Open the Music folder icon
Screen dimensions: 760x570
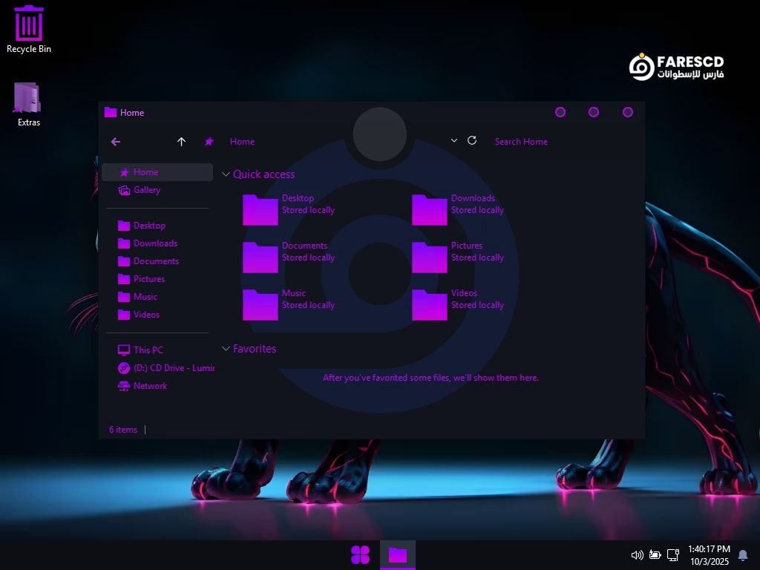[261, 305]
